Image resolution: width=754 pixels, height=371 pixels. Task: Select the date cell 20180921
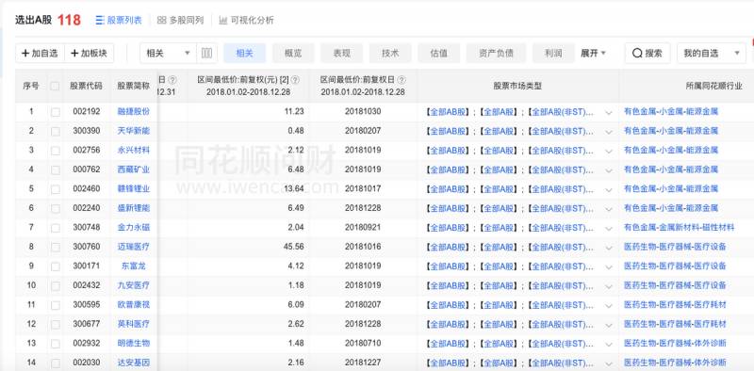click(x=363, y=227)
